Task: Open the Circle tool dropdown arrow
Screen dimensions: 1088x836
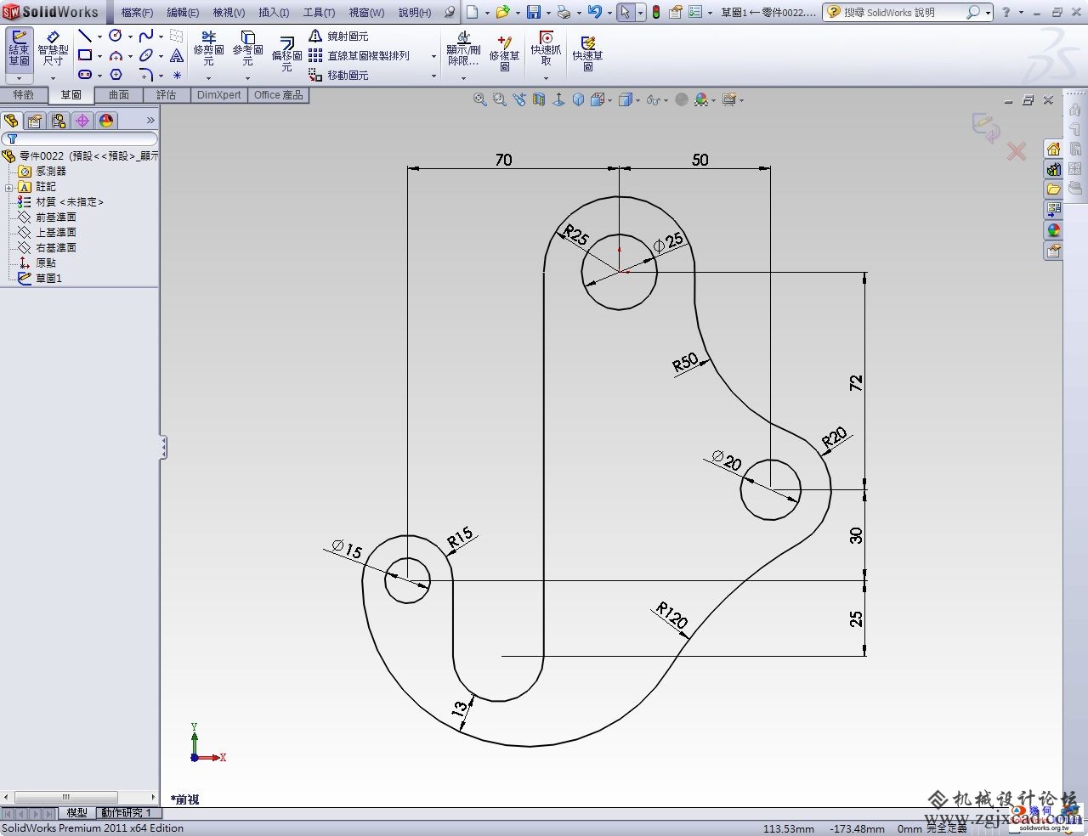Action: pyautogui.click(x=130, y=37)
